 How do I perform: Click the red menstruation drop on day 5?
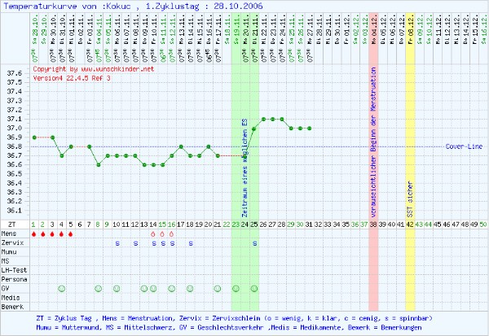click(x=71, y=233)
